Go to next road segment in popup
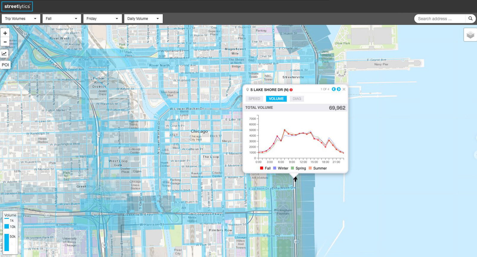The width and height of the screenshot is (477, 257). pos(339,89)
